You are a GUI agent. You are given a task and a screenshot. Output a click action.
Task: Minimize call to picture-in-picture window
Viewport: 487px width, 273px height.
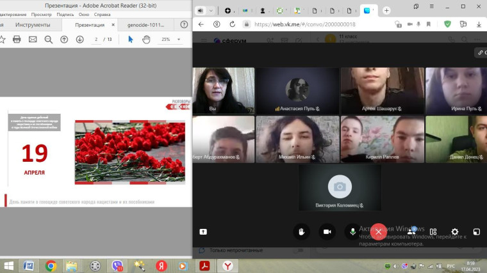click(477, 232)
